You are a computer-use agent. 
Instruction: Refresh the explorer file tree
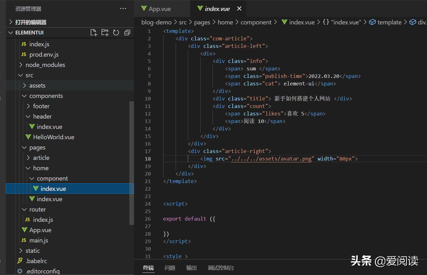(x=116, y=33)
